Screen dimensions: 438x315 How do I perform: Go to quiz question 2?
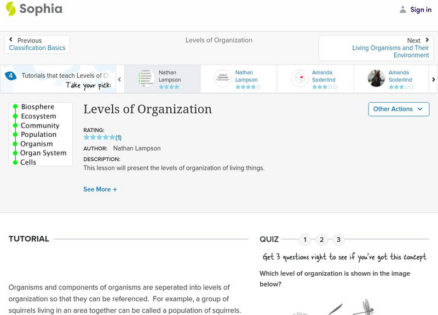[x=322, y=240]
